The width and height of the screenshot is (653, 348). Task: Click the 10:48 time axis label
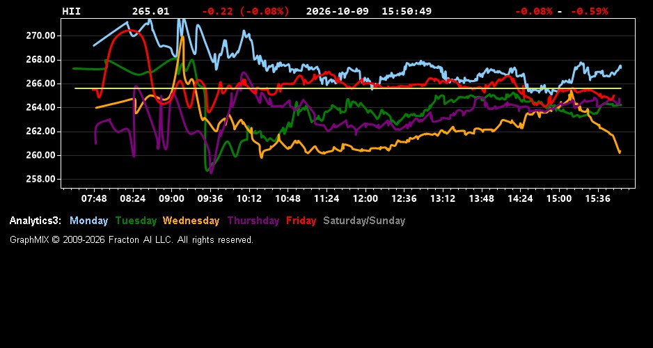(288, 198)
